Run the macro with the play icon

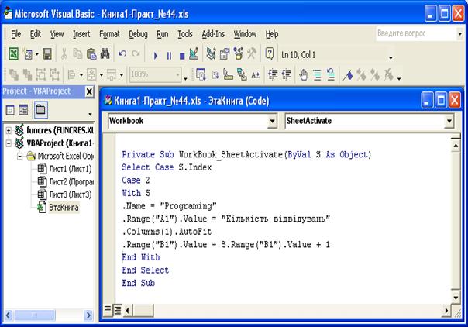pyautogui.click(x=155, y=56)
